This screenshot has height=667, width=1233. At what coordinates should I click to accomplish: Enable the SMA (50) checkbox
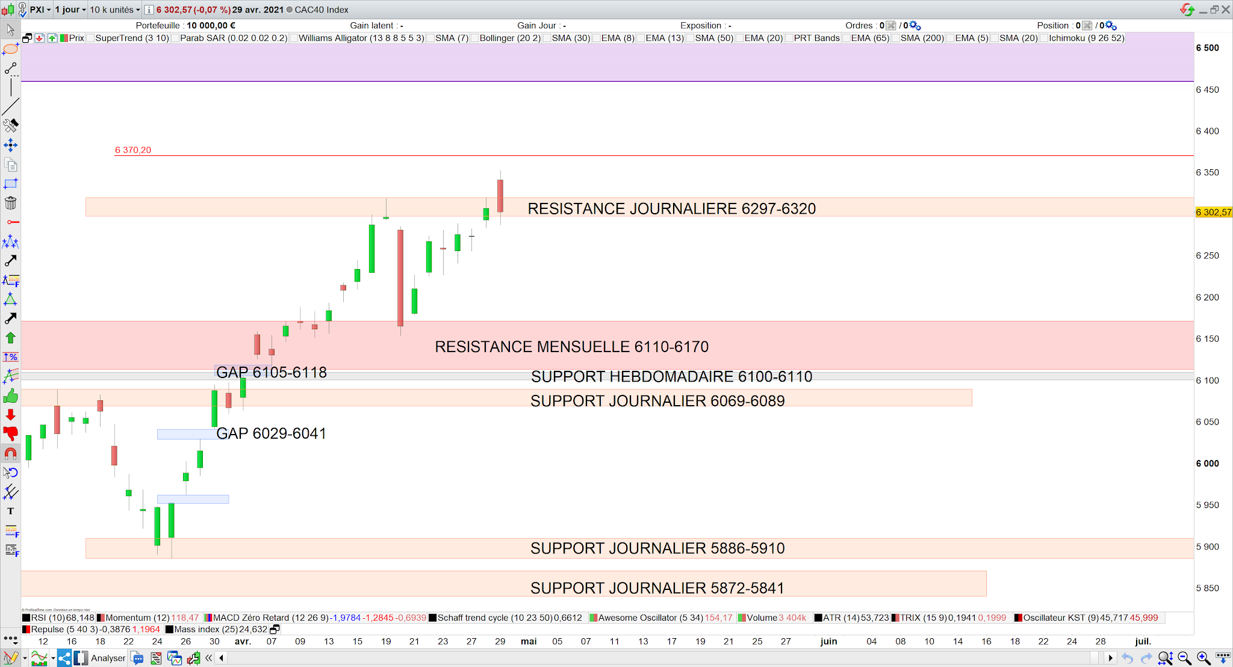pos(690,38)
